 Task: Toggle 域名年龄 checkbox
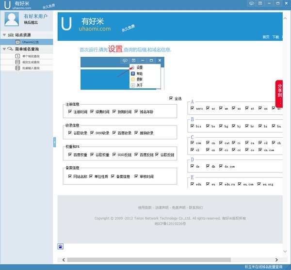pyautogui.click(x=136, y=111)
